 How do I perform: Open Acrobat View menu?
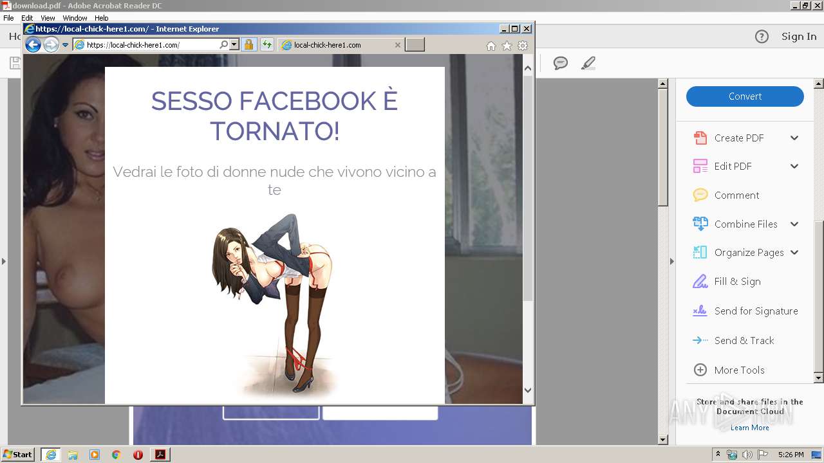(48, 18)
